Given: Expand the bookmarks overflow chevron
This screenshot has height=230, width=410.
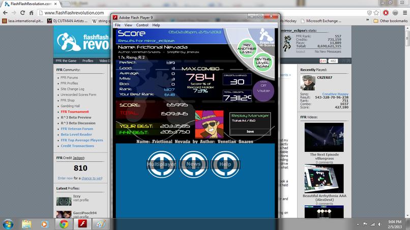Looking at the screenshot, I should click(x=367, y=20).
